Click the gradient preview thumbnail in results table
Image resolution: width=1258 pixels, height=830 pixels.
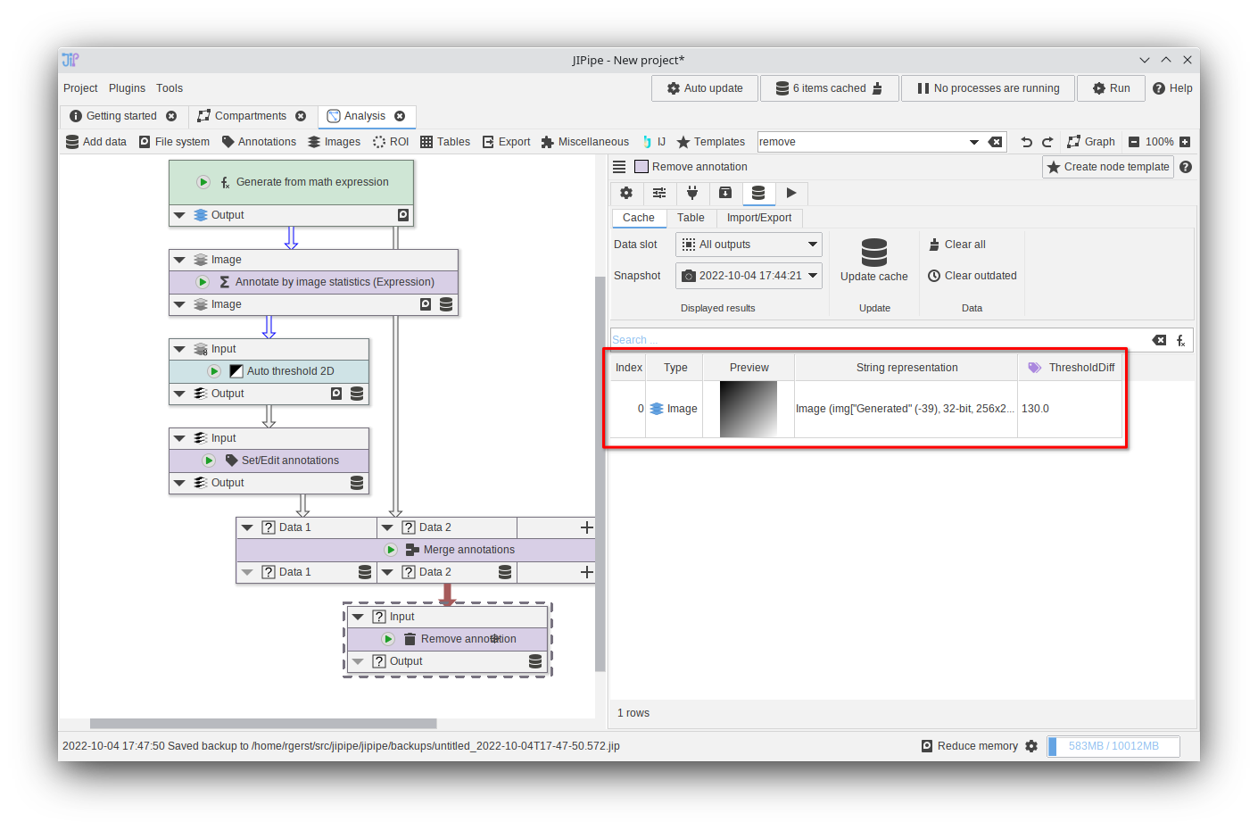pyautogui.click(x=749, y=409)
